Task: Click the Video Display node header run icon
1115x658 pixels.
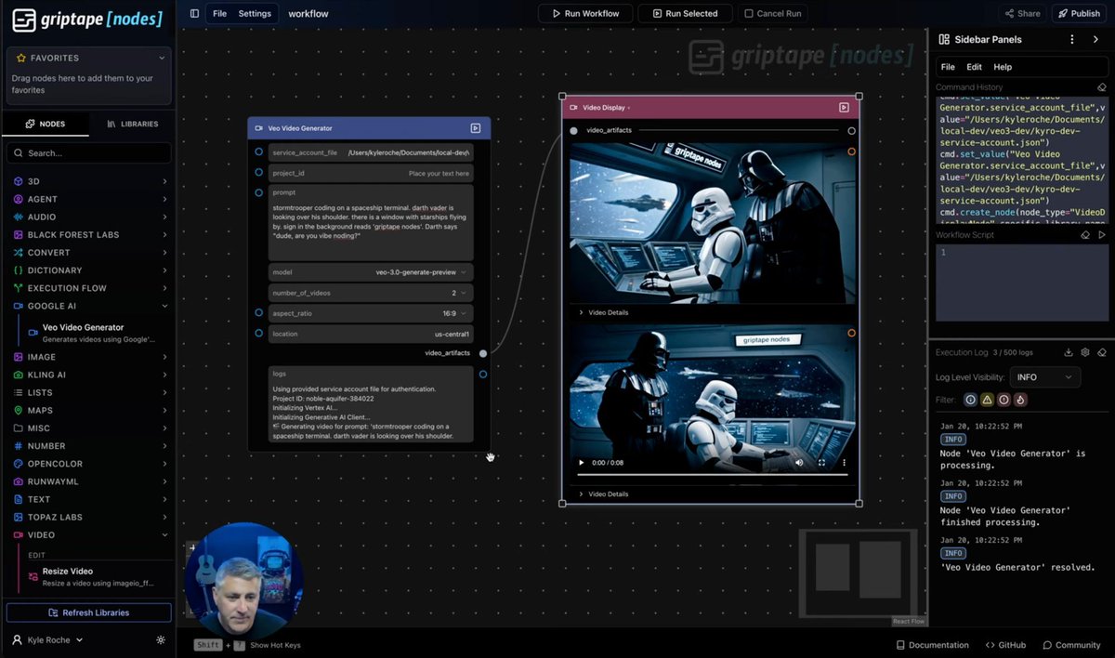Action: pos(844,107)
